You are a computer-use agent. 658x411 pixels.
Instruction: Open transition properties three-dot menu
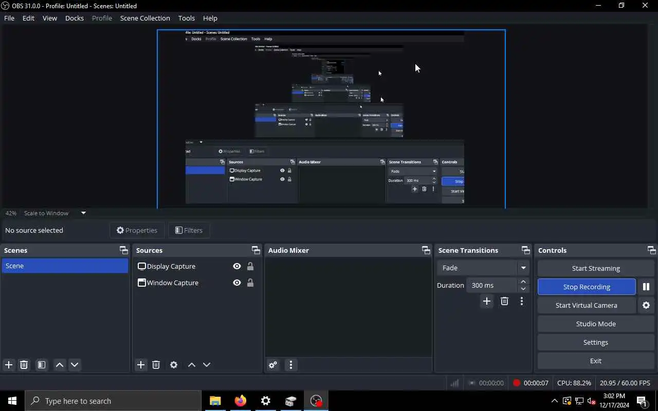[x=522, y=301]
